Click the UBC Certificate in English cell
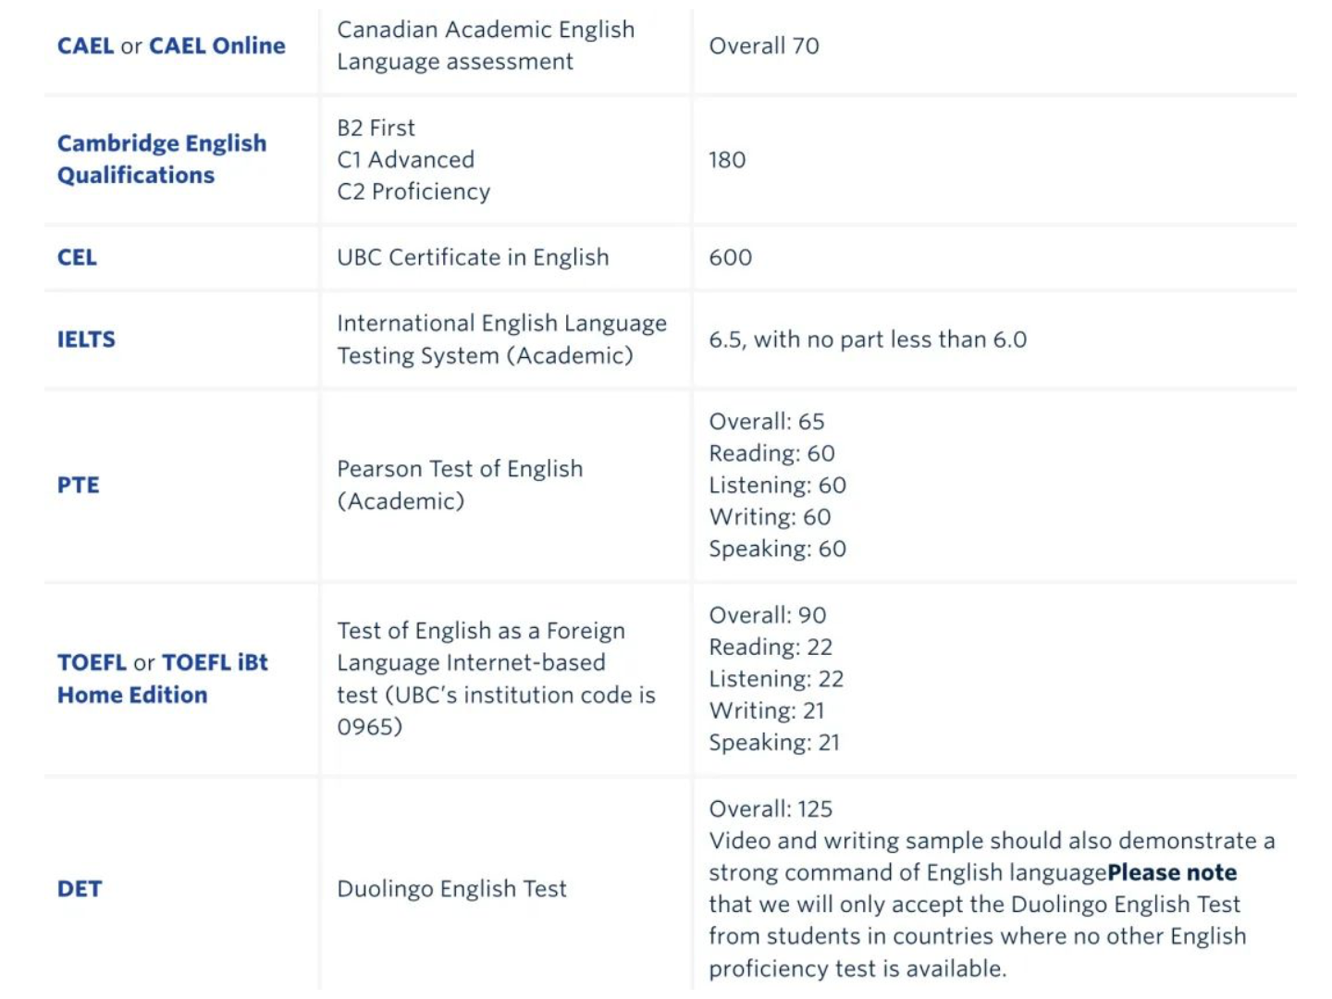The image size is (1332, 999). tap(473, 257)
